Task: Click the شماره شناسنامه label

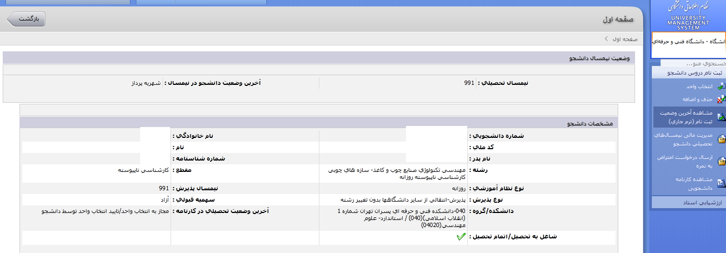Action: 198,158
